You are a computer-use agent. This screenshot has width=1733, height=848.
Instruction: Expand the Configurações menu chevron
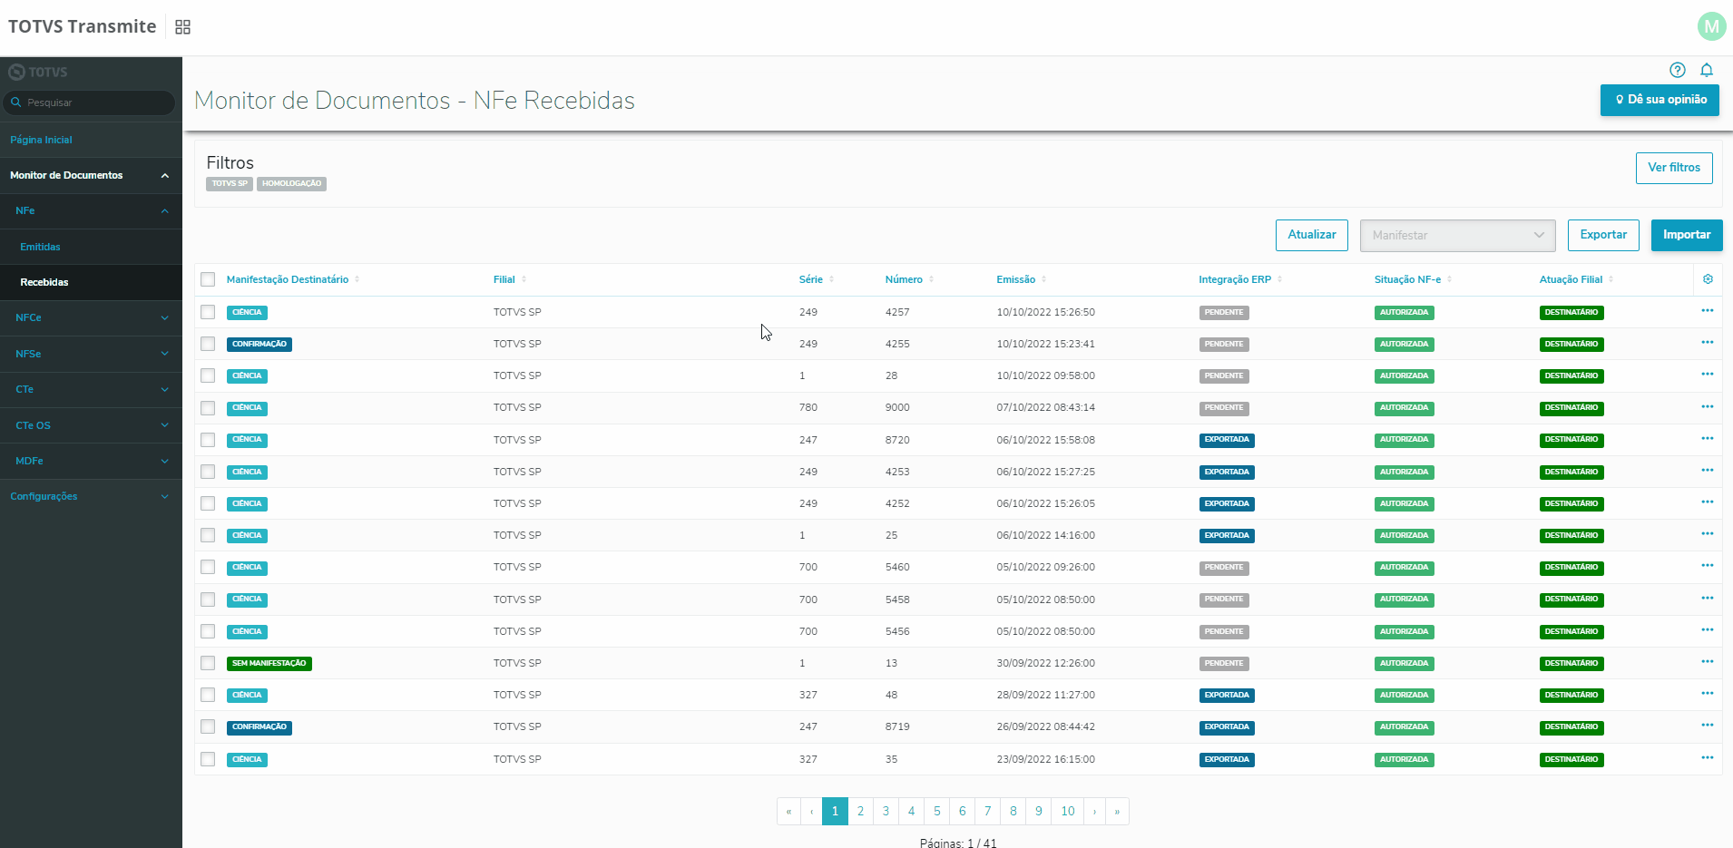click(x=165, y=497)
